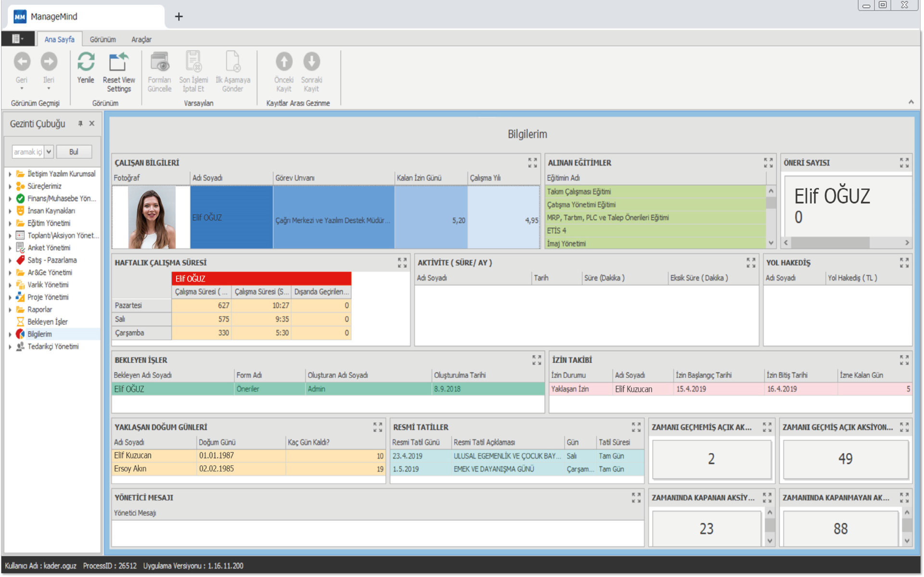Click the Geri back arrow icon

22,62
